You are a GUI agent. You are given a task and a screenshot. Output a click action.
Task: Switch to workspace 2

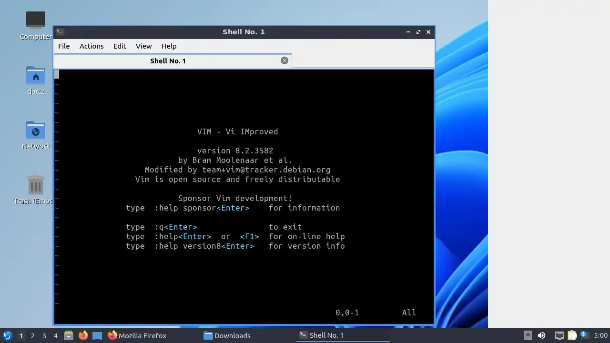click(32, 336)
